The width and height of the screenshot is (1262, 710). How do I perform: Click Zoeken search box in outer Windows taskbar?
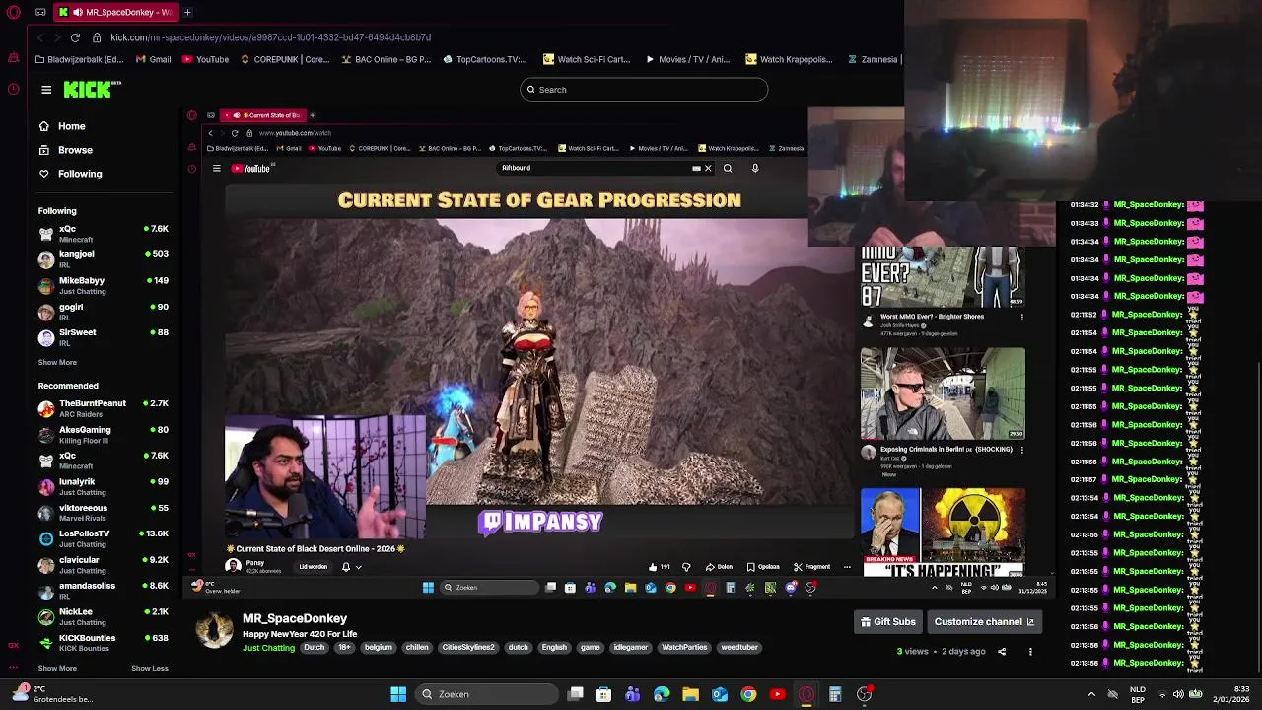click(x=487, y=694)
